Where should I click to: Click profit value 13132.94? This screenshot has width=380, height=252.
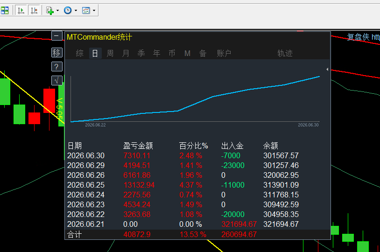click(x=139, y=185)
